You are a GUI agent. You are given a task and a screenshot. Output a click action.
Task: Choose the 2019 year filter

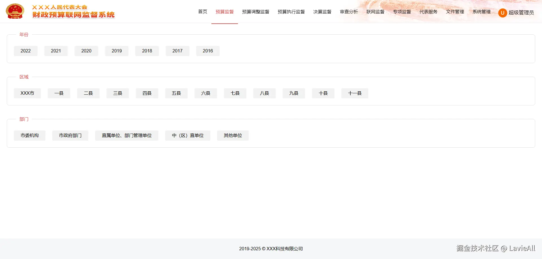[x=117, y=51]
